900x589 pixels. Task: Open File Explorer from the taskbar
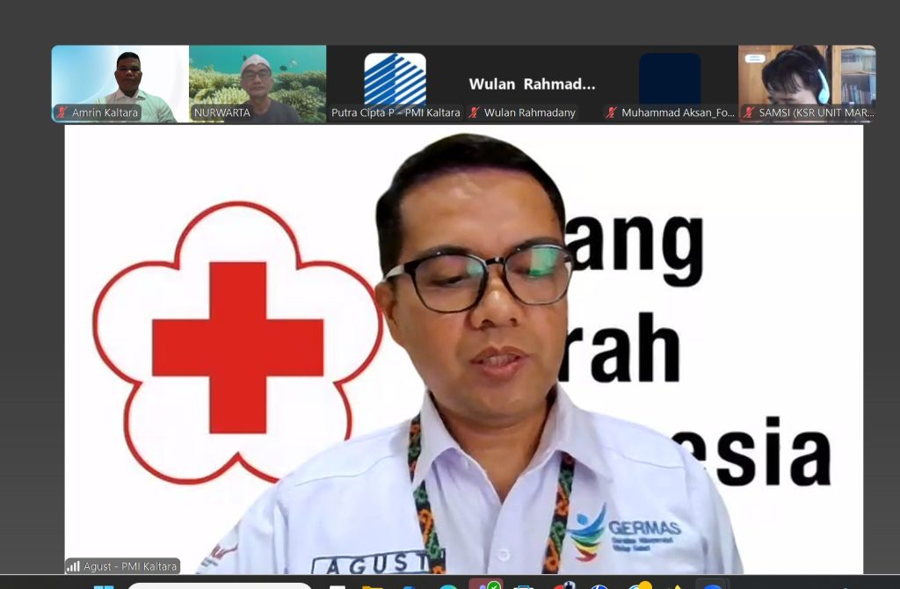click(x=371, y=584)
